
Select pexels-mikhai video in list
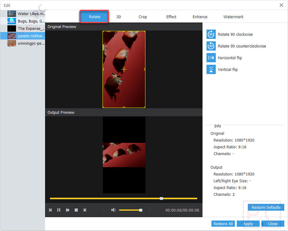point(23,36)
